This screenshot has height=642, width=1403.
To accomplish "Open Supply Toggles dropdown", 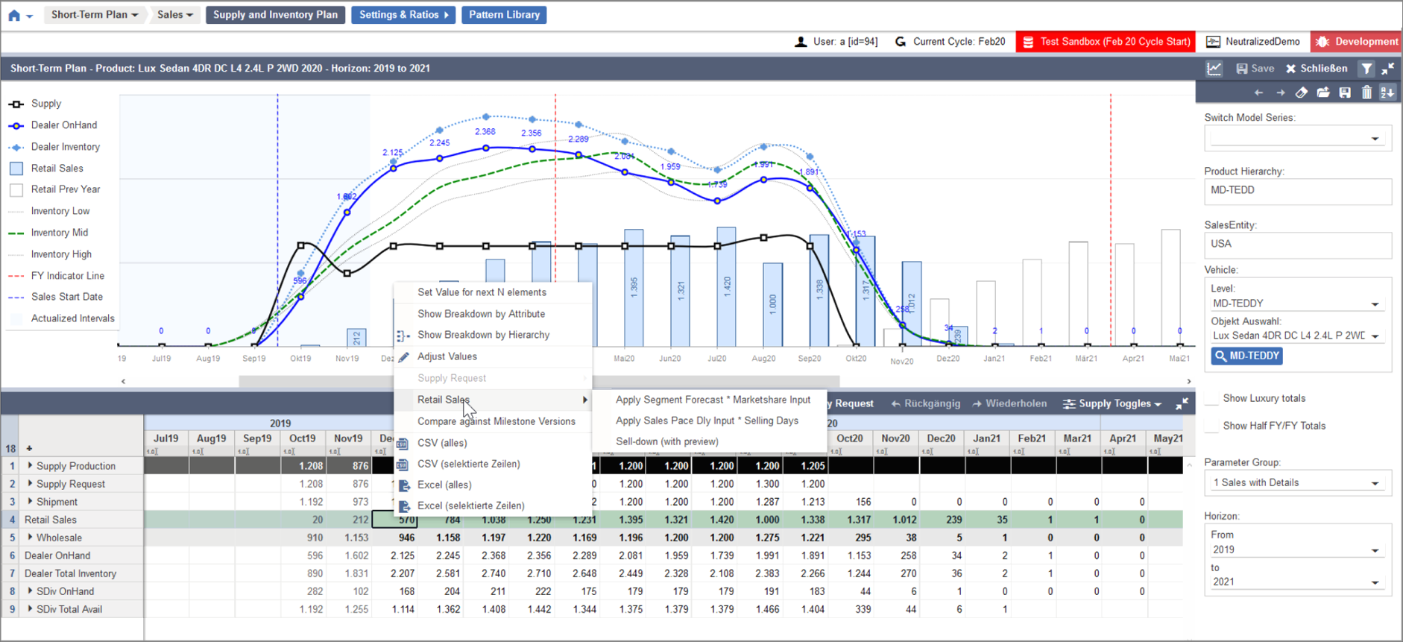I will click(1112, 404).
